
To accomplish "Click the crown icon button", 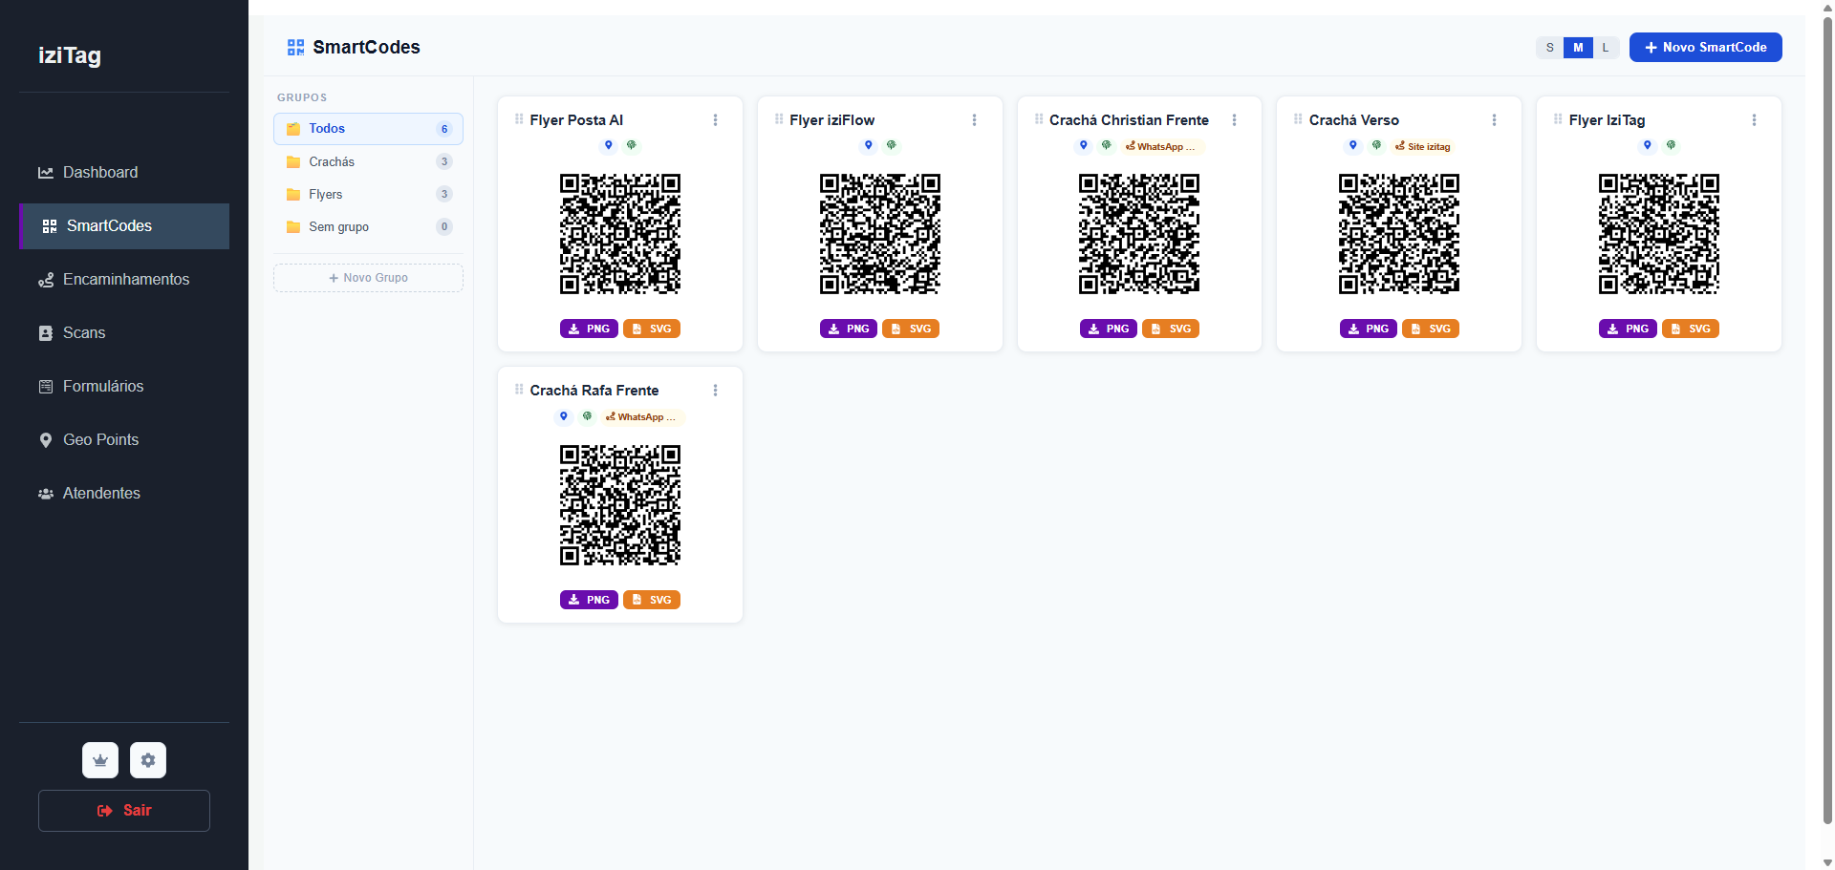I will click(x=100, y=760).
